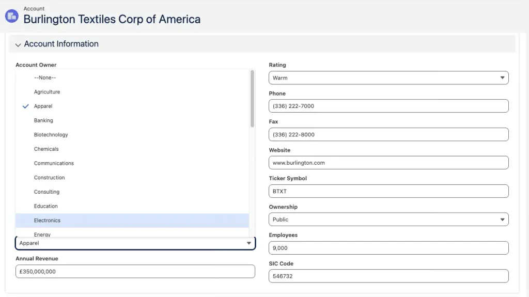Select the checked Apparel option
The width and height of the screenshot is (529, 297).
(x=132, y=106)
